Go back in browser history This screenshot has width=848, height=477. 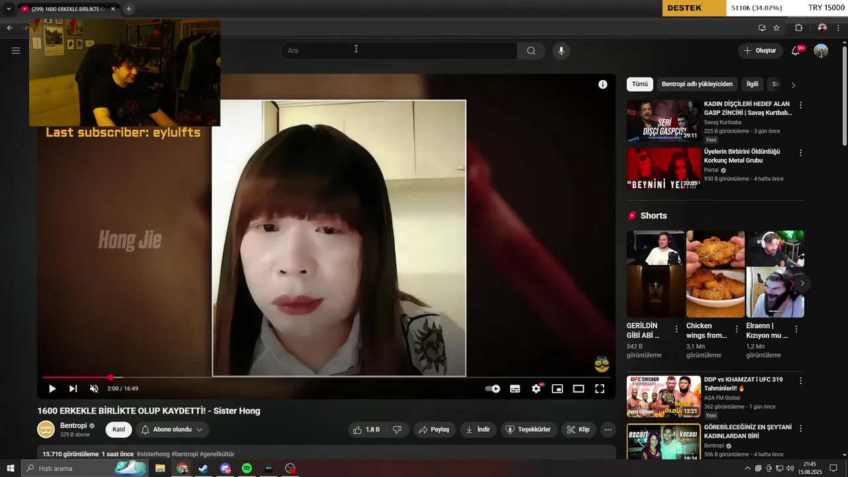click(9, 28)
